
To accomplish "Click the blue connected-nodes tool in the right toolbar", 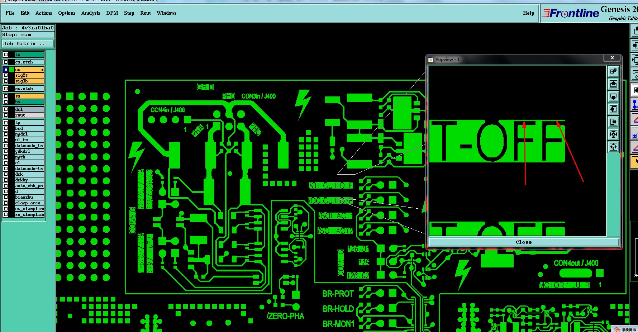I will tap(635, 104).
